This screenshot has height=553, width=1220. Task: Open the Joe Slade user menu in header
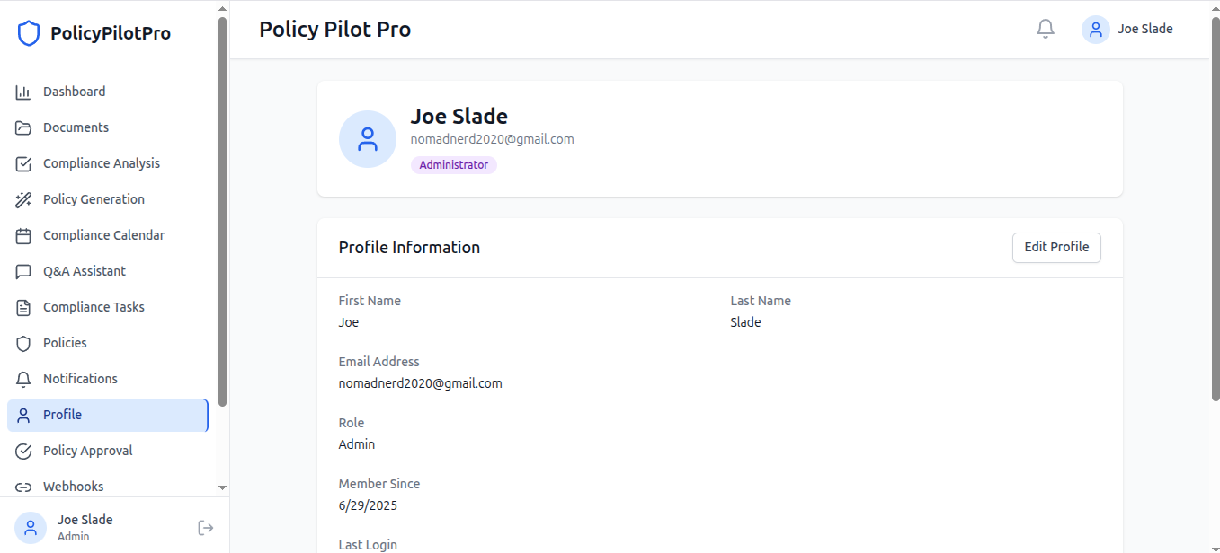1128,29
